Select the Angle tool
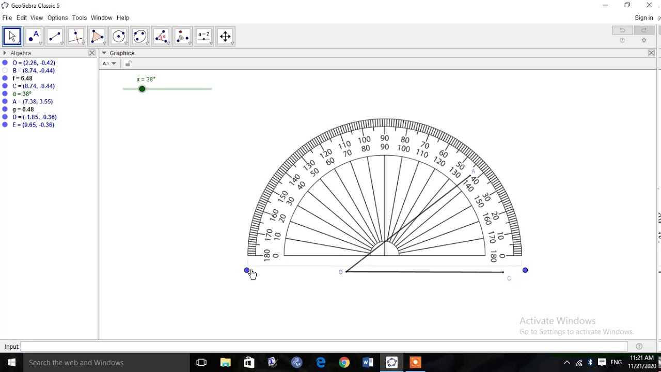Screen dimensions: 661x372 point(161,36)
